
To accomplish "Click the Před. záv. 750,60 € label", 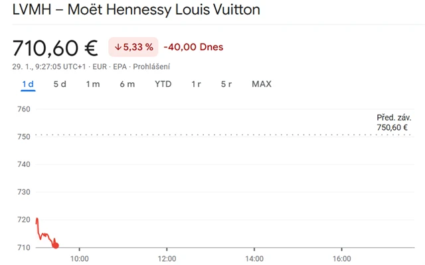I will tap(394, 123).
